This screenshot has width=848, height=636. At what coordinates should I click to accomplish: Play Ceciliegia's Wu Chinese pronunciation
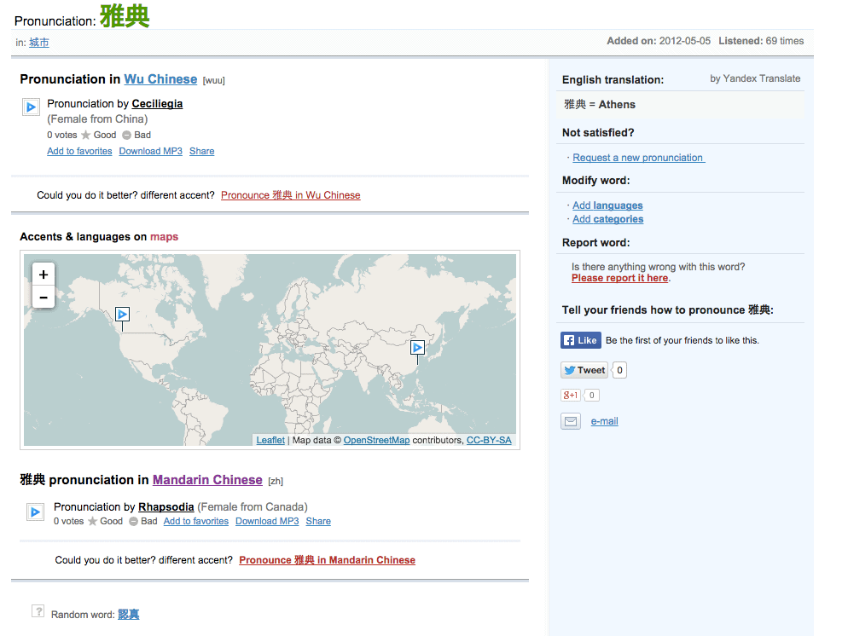31,107
